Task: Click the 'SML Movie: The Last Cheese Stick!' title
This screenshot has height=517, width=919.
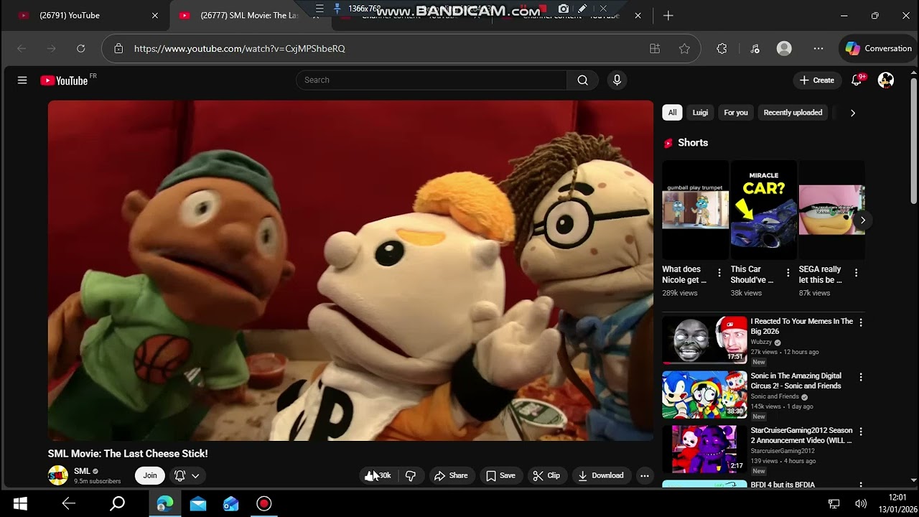Action: 128,454
